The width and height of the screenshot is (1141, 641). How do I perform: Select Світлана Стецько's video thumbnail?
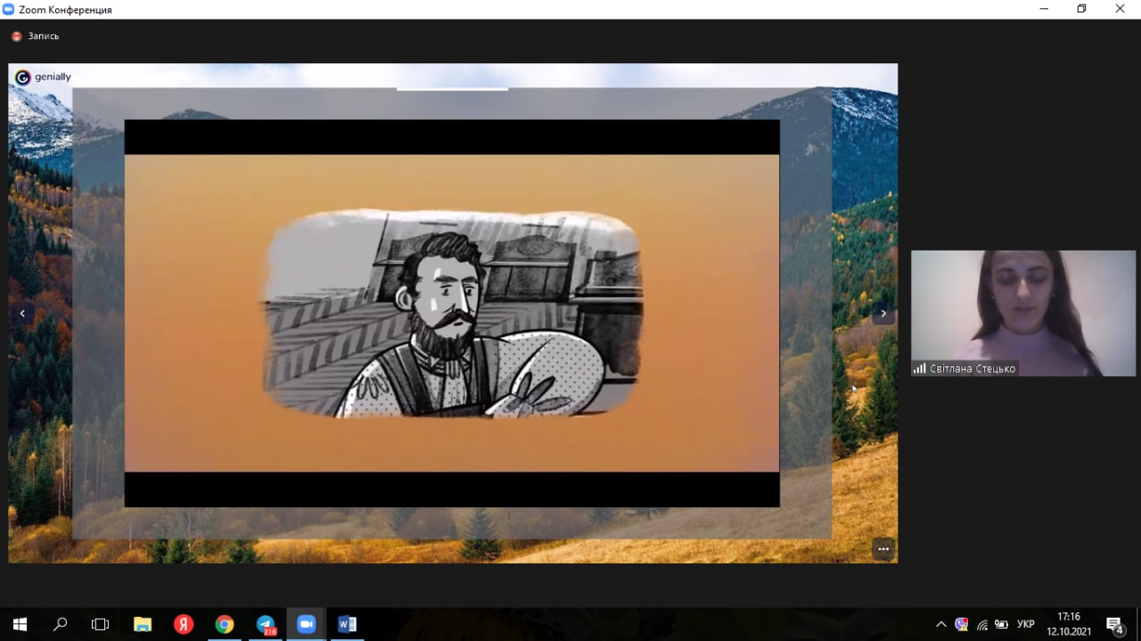click(1023, 313)
